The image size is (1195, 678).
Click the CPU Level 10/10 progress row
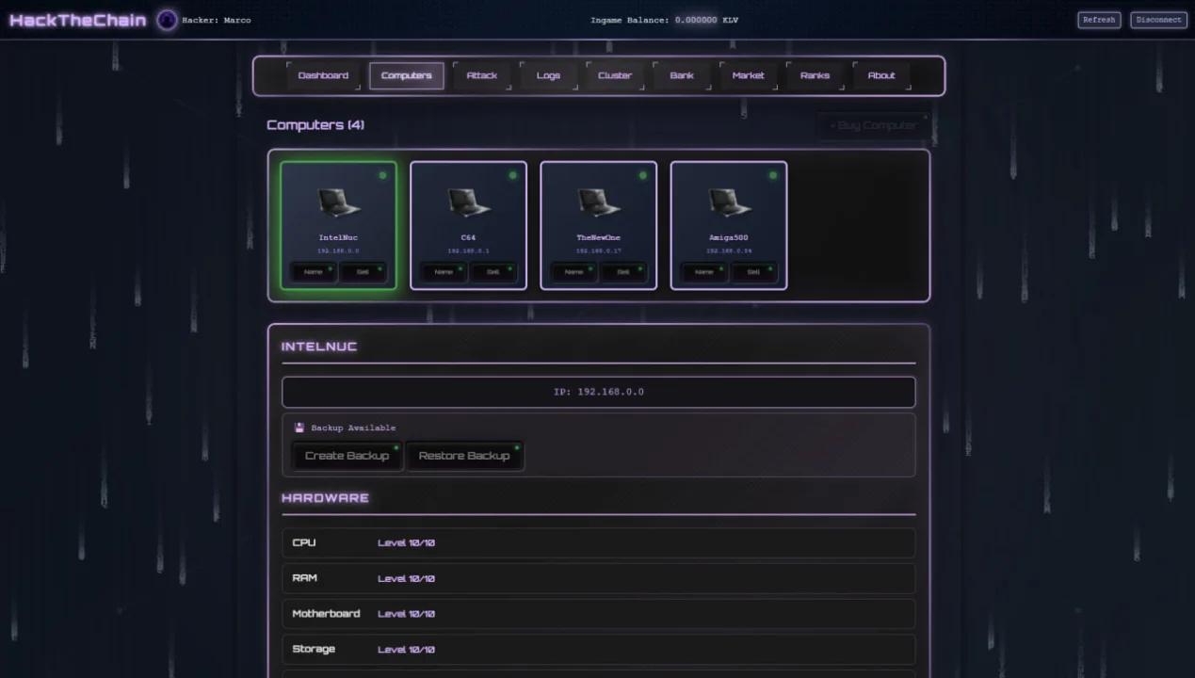598,542
